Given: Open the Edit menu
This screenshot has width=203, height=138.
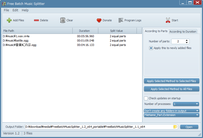Looking at the screenshot, I should [15, 10].
